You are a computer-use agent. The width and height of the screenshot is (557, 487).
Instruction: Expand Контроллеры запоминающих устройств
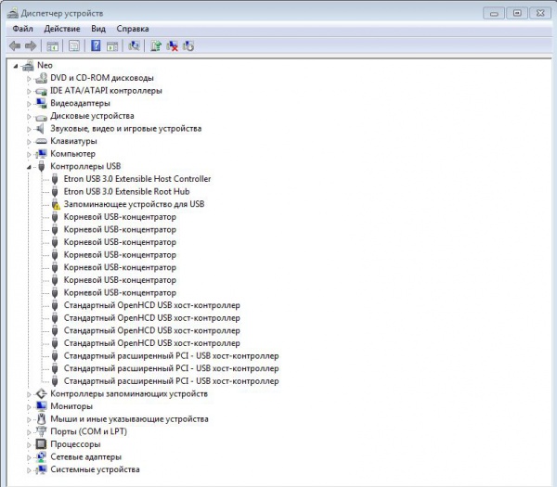pyautogui.click(x=29, y=394)
